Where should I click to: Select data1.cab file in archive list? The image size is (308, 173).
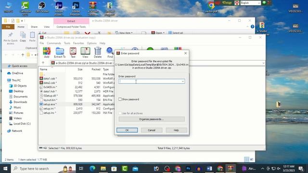pos(50,78)
